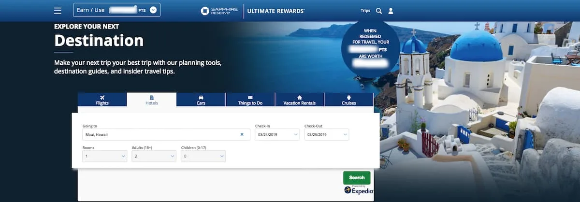
Task: Open the Cruises tab
Action: tap(349, 100)
